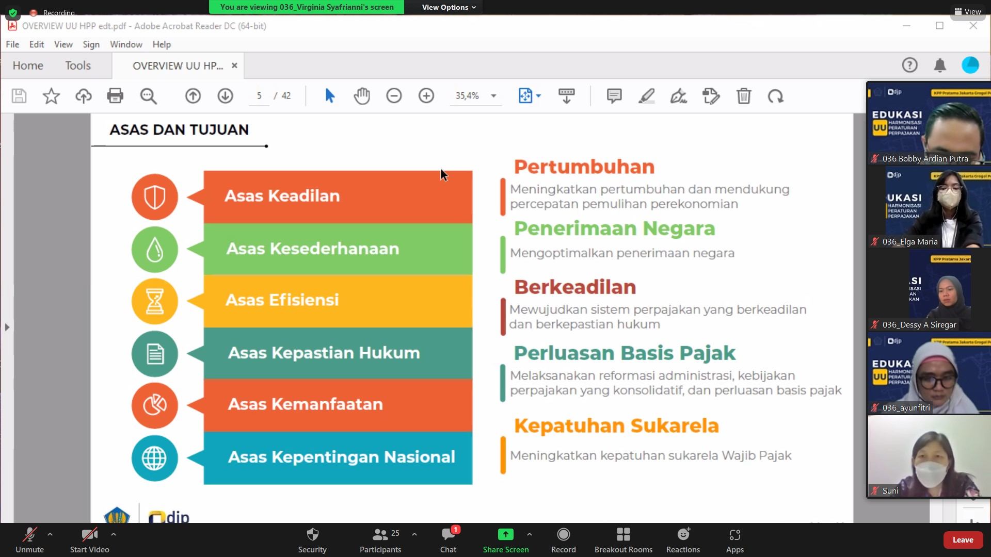Open the Zoom Reactions panel
Screen dimensions: 991x557
point(683,539)
